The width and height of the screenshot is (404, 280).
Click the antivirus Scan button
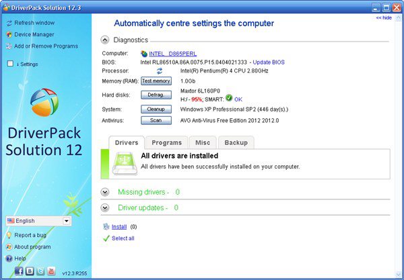[x=156, y=120]
